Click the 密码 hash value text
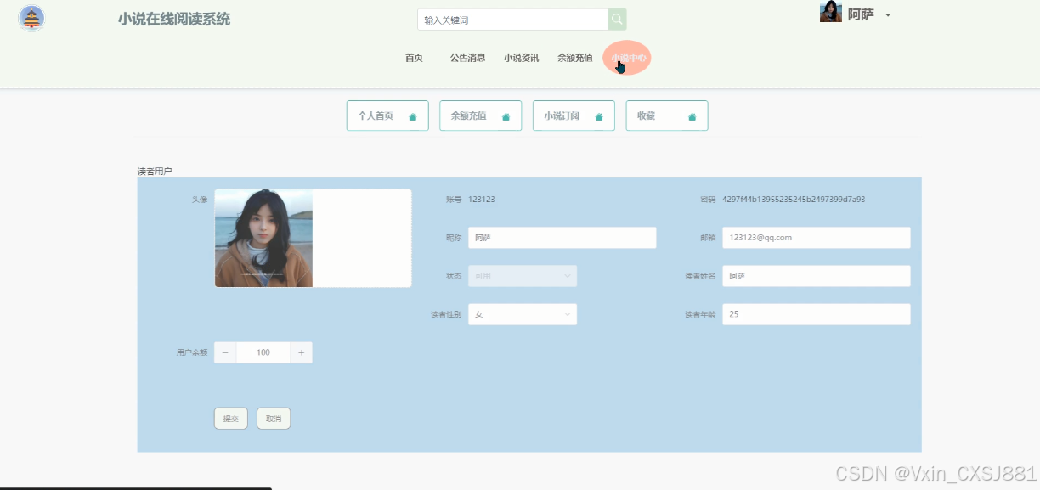Image resolution: width=1040 pixels, height=490 pixels. 794,200
